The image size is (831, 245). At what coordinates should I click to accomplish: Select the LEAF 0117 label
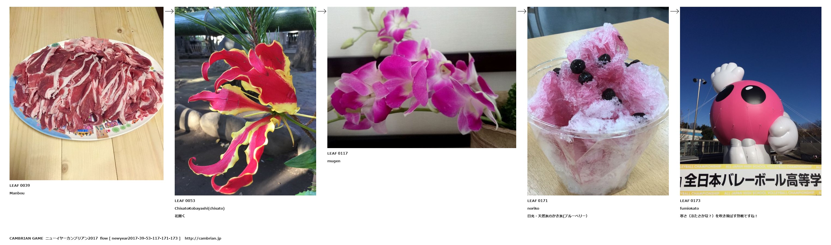click(x=337, y=153)
